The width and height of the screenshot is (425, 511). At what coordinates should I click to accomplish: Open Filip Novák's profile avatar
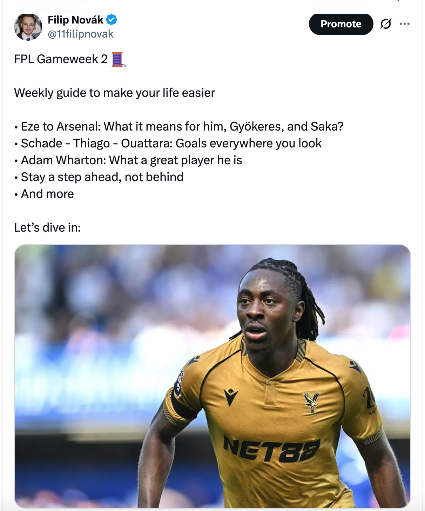click(28, 27)
